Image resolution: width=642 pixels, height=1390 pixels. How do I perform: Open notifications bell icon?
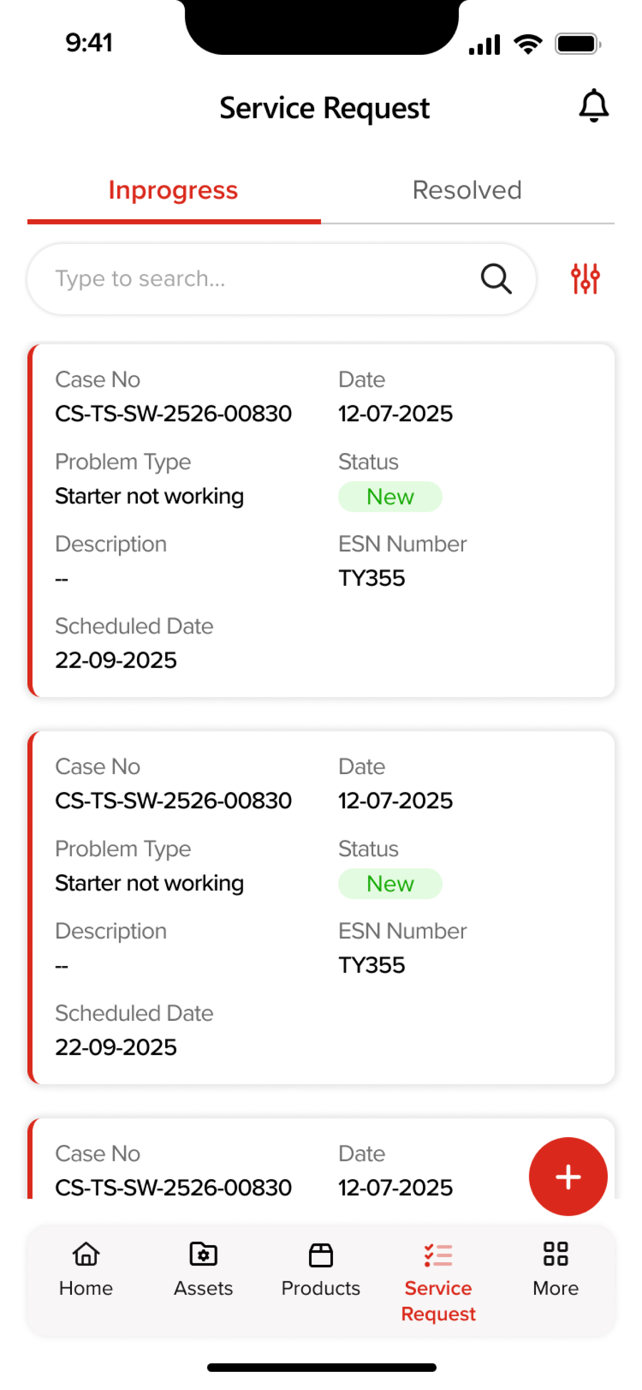coord(593,106)
